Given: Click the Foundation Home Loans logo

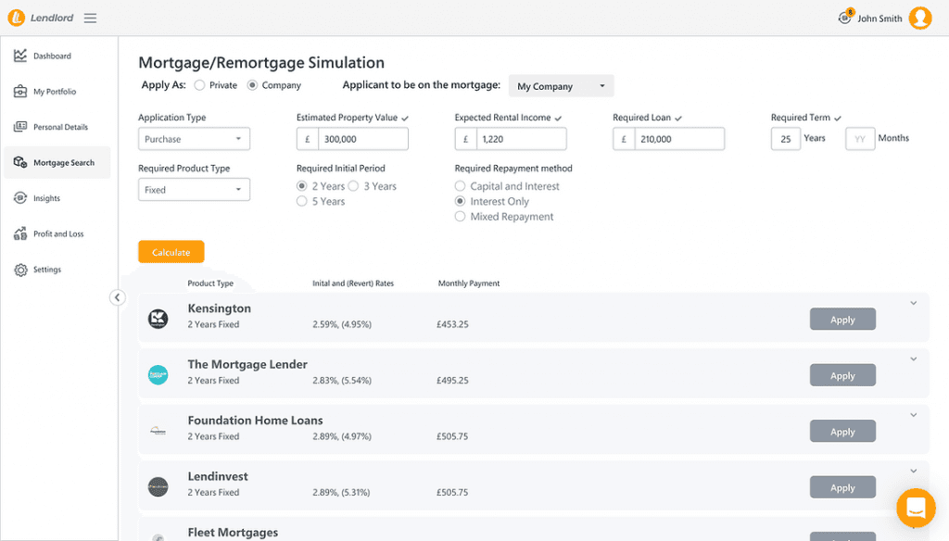Looking at the screenshot, I should pos(158,431).
